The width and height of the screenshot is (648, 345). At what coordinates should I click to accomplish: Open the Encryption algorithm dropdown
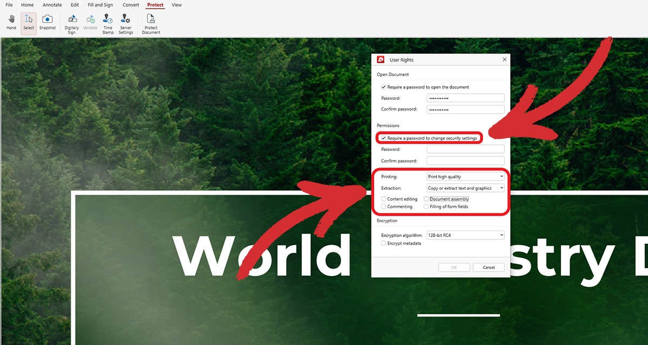465,235
